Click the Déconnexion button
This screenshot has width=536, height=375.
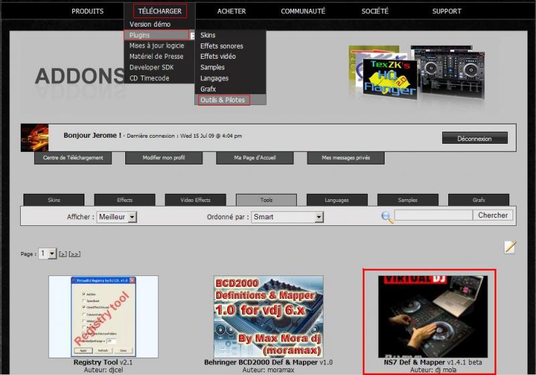(475, 138)
